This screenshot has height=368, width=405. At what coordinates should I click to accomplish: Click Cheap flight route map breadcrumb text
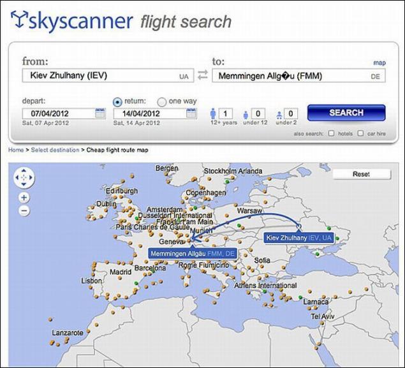[x=117, y=150]
